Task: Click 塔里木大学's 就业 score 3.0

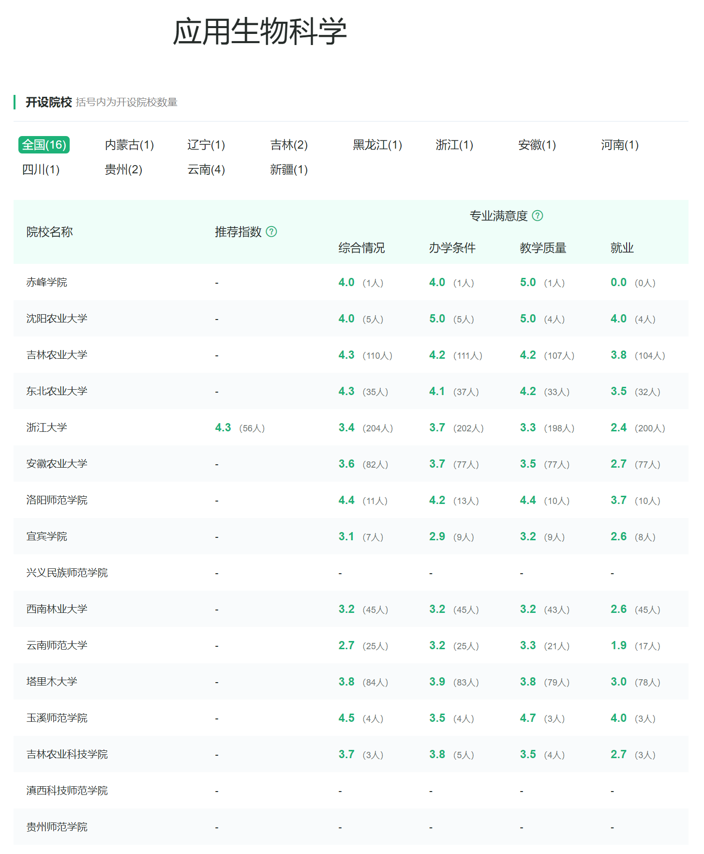Action: tap(618, 682)
